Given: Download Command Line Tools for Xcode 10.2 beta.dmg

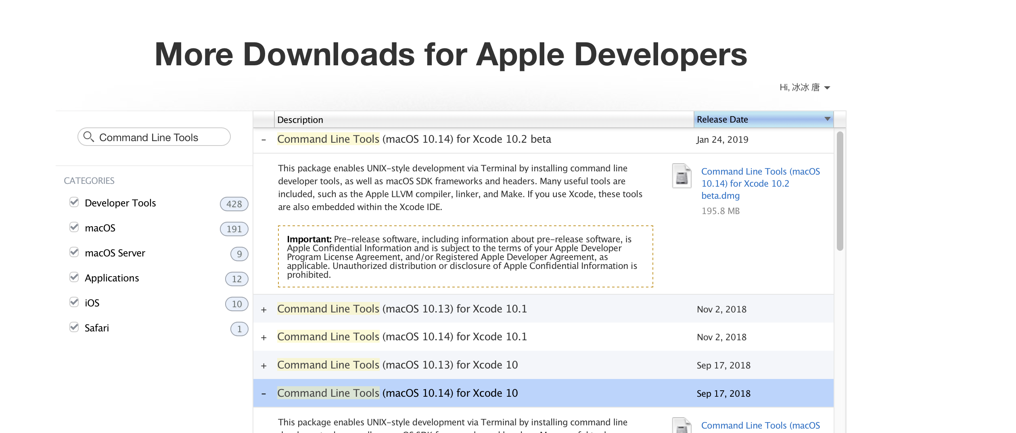Looking at the screenshot, I should coord(760,183).
